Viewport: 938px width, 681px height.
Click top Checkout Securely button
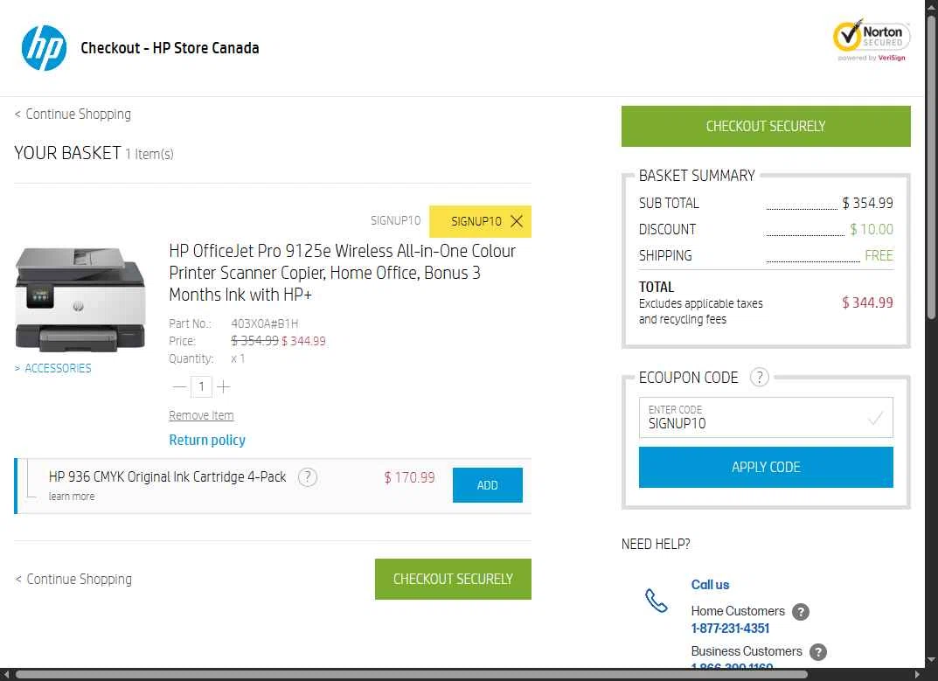pyautogui.click(x=766, y=126)
